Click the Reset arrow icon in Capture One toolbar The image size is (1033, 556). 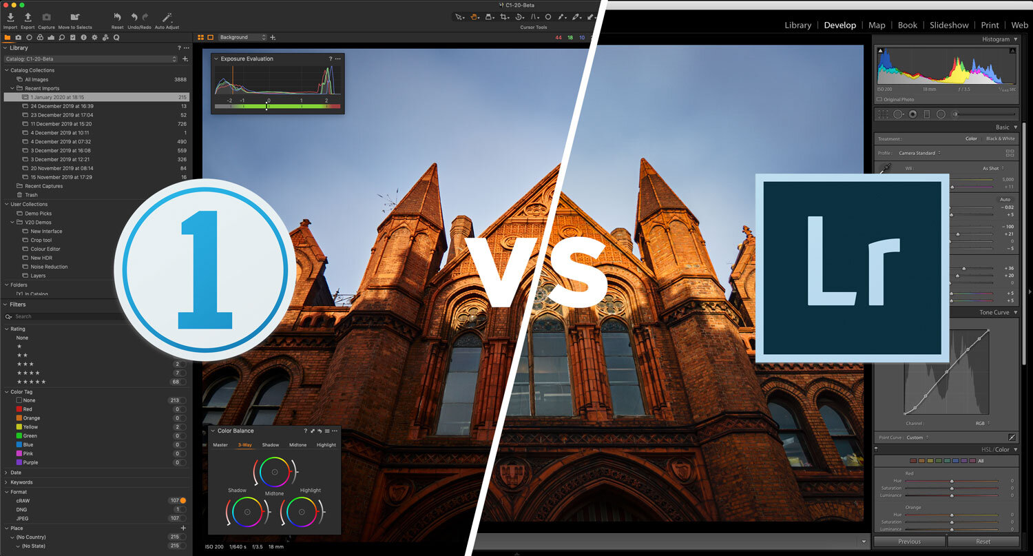(117, 17)
